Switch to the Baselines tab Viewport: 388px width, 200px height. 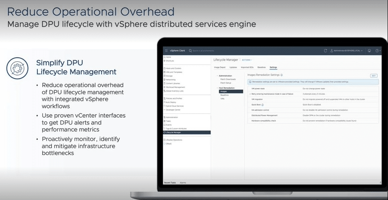tap(262, 67)
